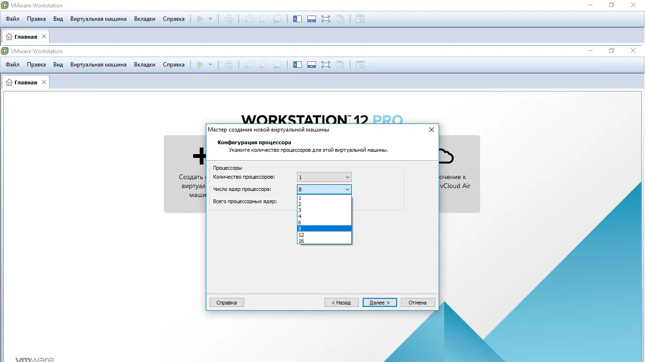Take snapshot icon in lower window toolbar

click(x=248, y=65)
